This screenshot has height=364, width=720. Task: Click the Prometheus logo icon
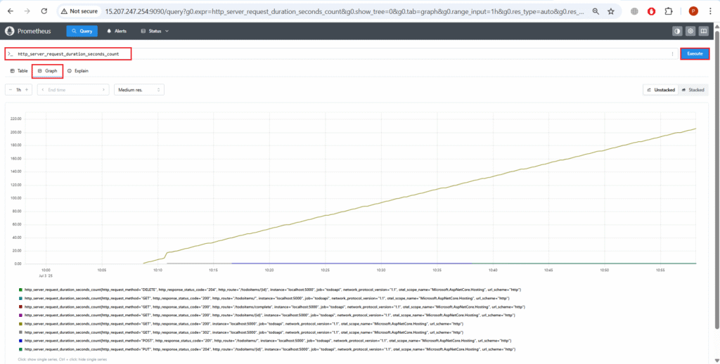coord(9,31)
